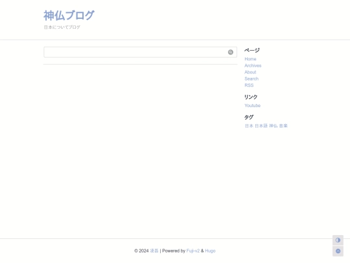
Task: Open the Fuji-v2 theme link in footer
Action: pyautogui.click(x=193, y=251)
